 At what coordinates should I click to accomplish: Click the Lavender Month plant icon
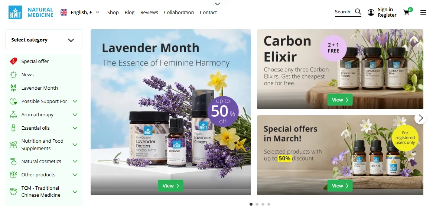click(x=13, y=88)
